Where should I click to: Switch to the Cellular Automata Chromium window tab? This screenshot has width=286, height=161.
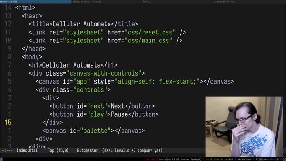(107, 2)
